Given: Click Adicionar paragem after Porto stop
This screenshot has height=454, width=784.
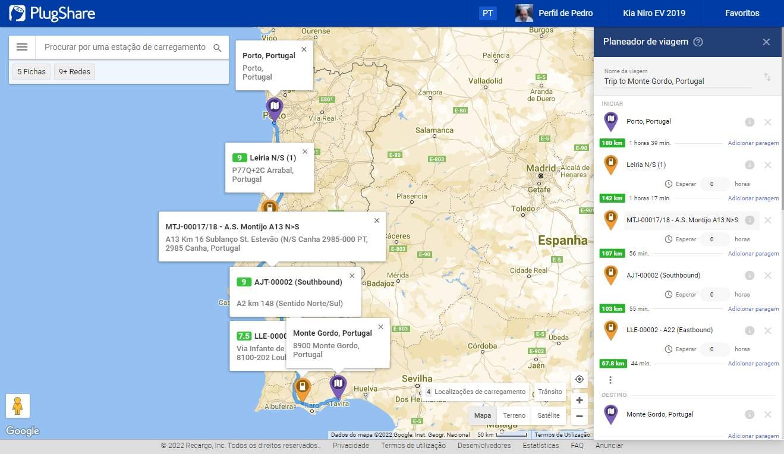Looking at the screenshot, I should point(753,143).
